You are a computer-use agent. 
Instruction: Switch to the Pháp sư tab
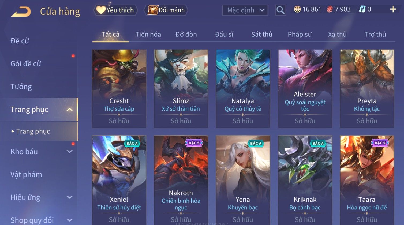point(300,35)
